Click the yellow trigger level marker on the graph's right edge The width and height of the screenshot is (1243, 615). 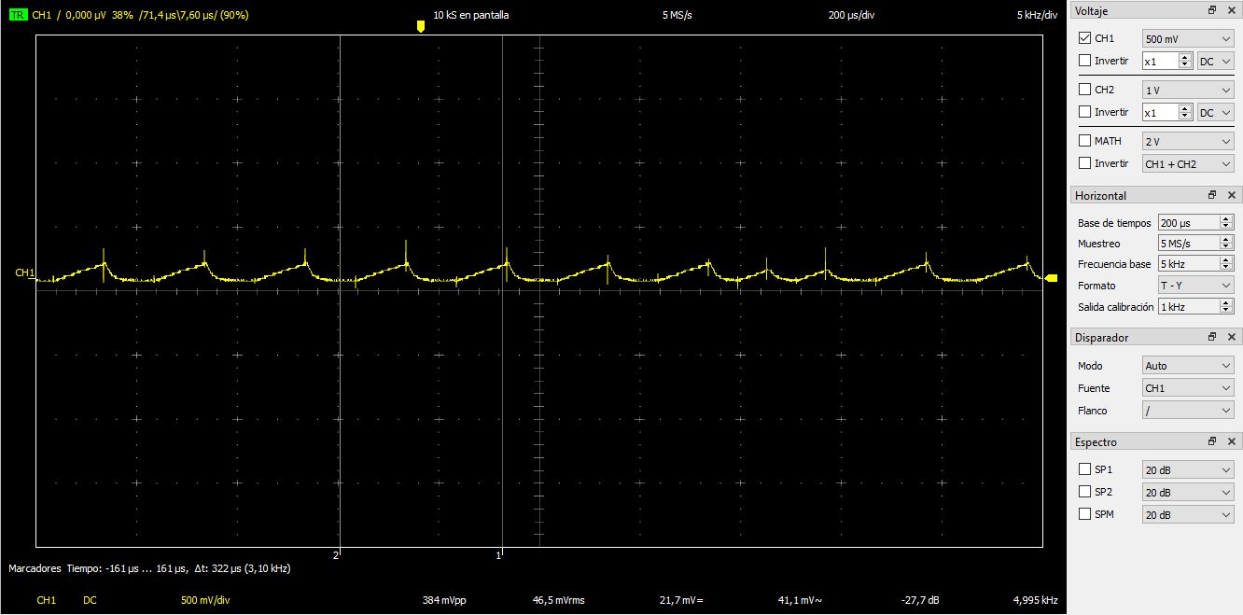(x=1052, y=278)
